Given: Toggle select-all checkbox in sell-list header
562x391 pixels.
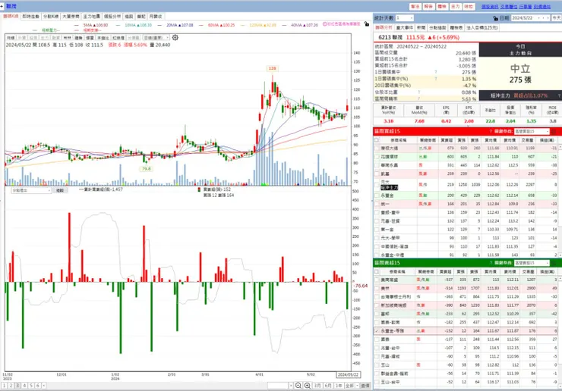Looking at the screenshot, I should (377, 272).
